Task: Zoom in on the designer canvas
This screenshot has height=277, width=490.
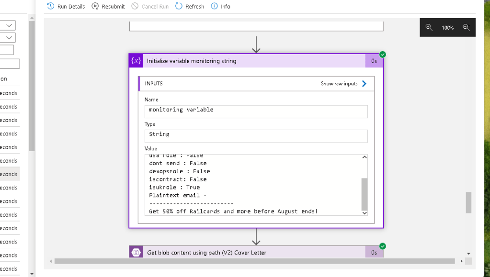Action: (x=429, y=27)
